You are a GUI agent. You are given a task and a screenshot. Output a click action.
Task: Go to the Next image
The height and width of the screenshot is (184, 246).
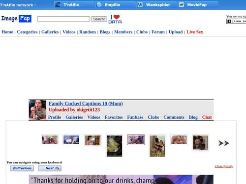tap(50, 168)
